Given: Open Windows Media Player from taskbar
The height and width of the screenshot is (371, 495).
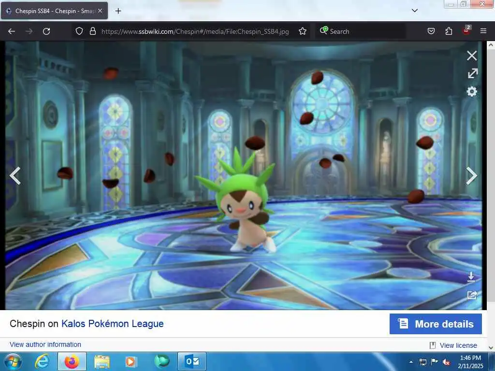Looking at the screenshot, I should click(131, 361).
